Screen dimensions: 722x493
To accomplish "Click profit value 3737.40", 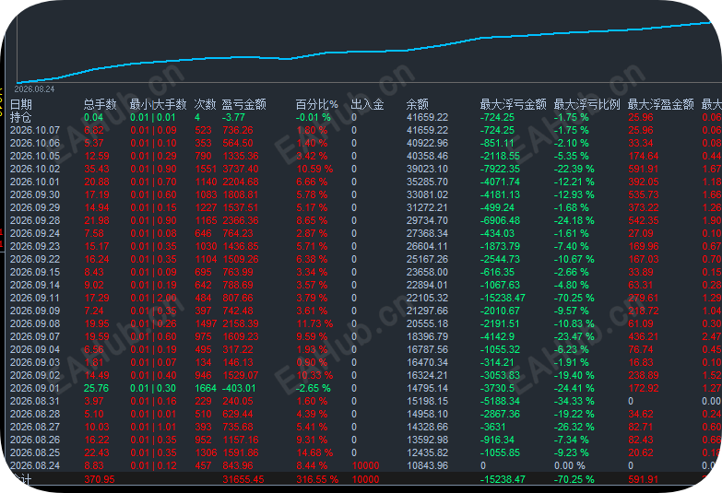I will click(x=241, y=169).
